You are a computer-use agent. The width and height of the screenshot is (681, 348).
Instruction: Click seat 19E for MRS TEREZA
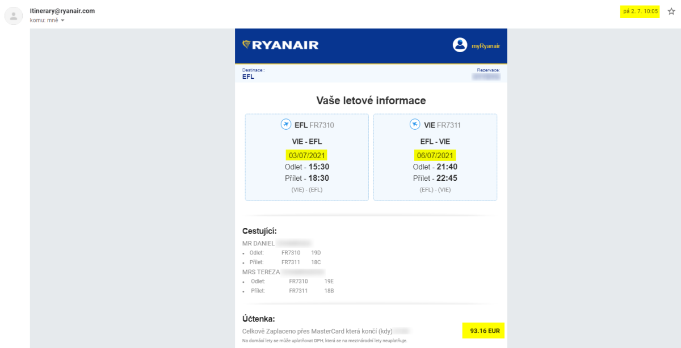[329, 281]
